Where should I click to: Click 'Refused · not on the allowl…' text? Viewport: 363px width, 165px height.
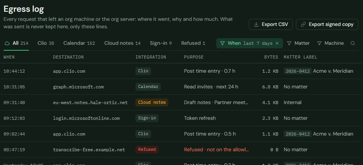[217, 150]
